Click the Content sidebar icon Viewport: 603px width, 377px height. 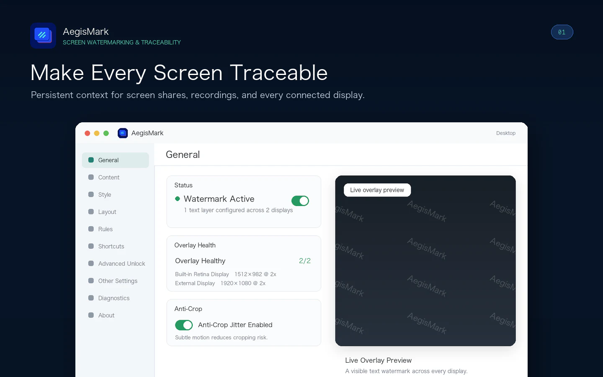click(x=91, y=177)
